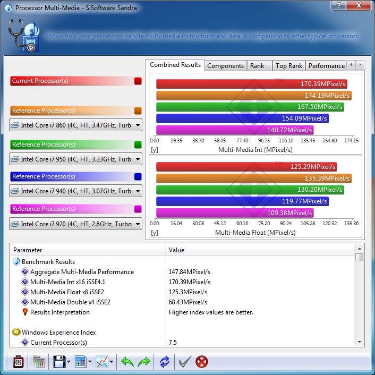The height and width of the screenshot is (375, 375).
Task: Click Intel logo in Core i7 920 combo
Action: tap(15, 224)
